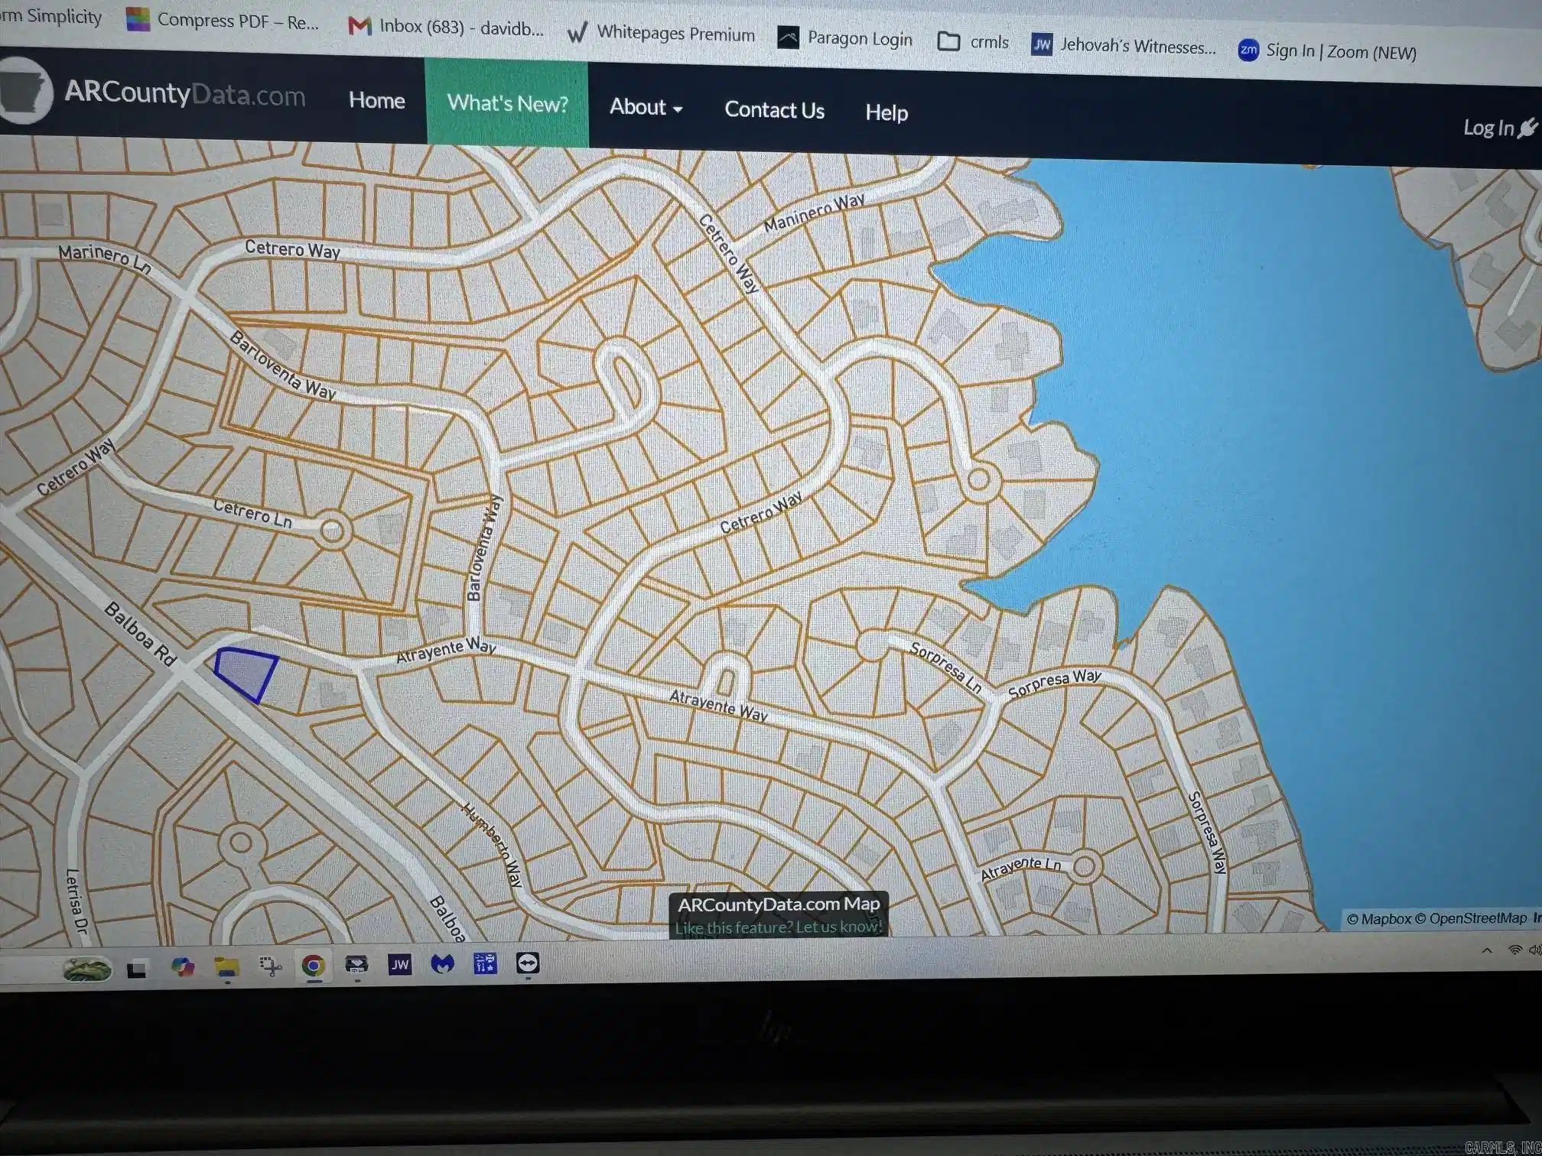Click the Humberto Way street label
The image size is (1542, 1156).
click(x=493, y=845)
